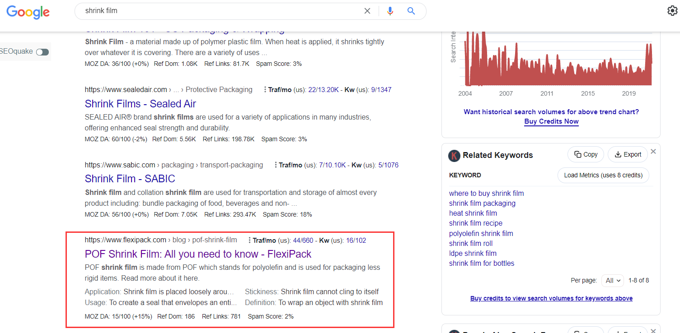This screenshot has width=680, height=333.
Task: Click sealedair.com traffic value 22/13.20K
Action: click(x=324, y=90)
